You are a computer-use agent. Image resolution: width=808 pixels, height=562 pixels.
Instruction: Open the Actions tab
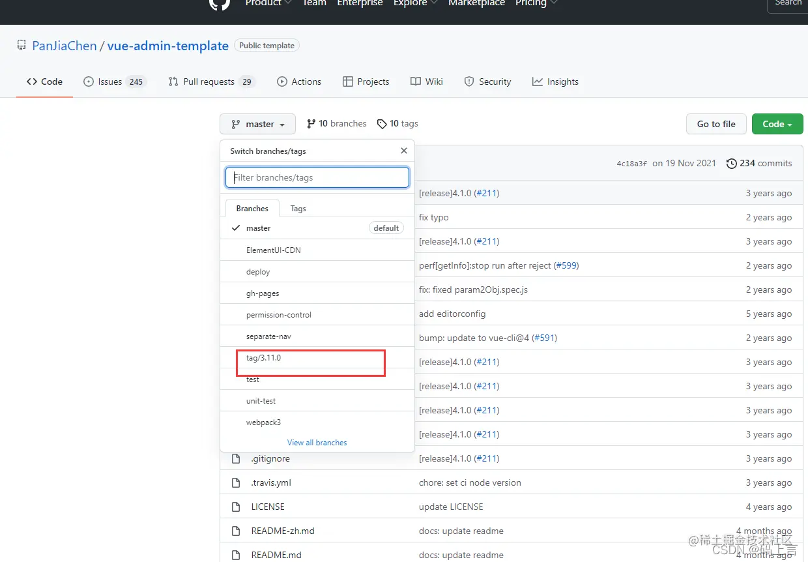[299, 81]
